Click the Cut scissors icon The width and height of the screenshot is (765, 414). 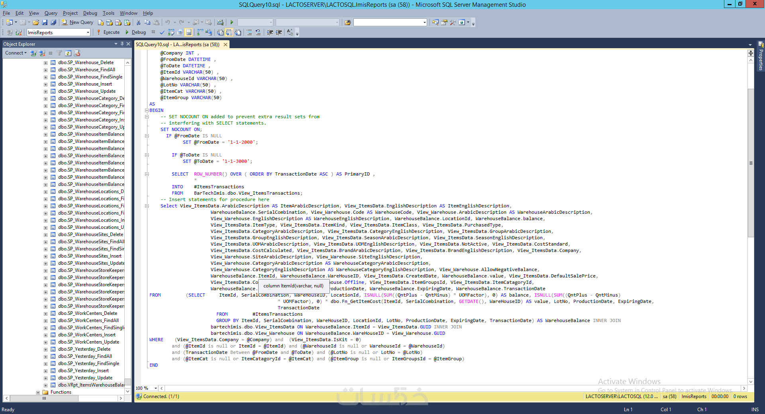138,22
